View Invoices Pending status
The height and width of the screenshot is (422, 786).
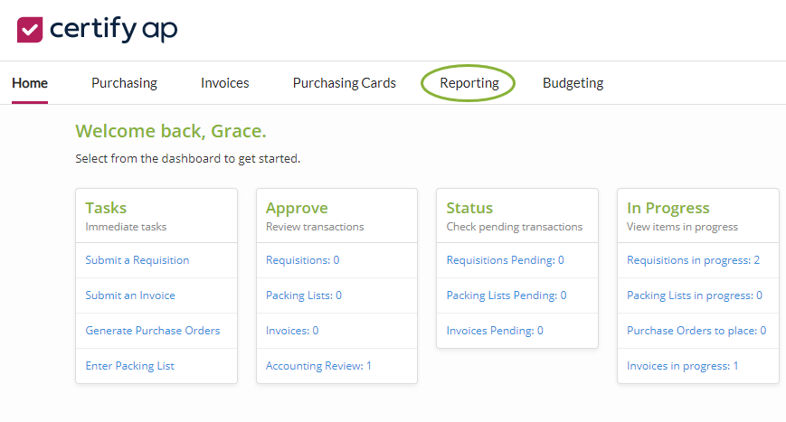click(495, 331)
